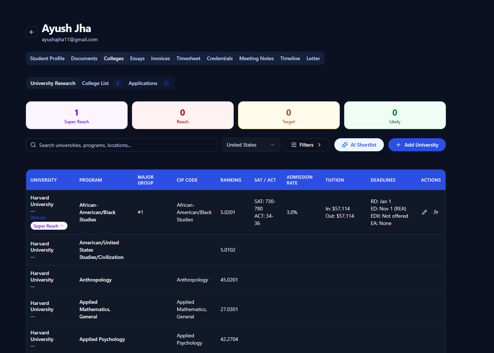Image resolution: width=494 pixels, height=353 pixels.
Task: Switch to the Student Profile tab
Action: tap(47, 58)
